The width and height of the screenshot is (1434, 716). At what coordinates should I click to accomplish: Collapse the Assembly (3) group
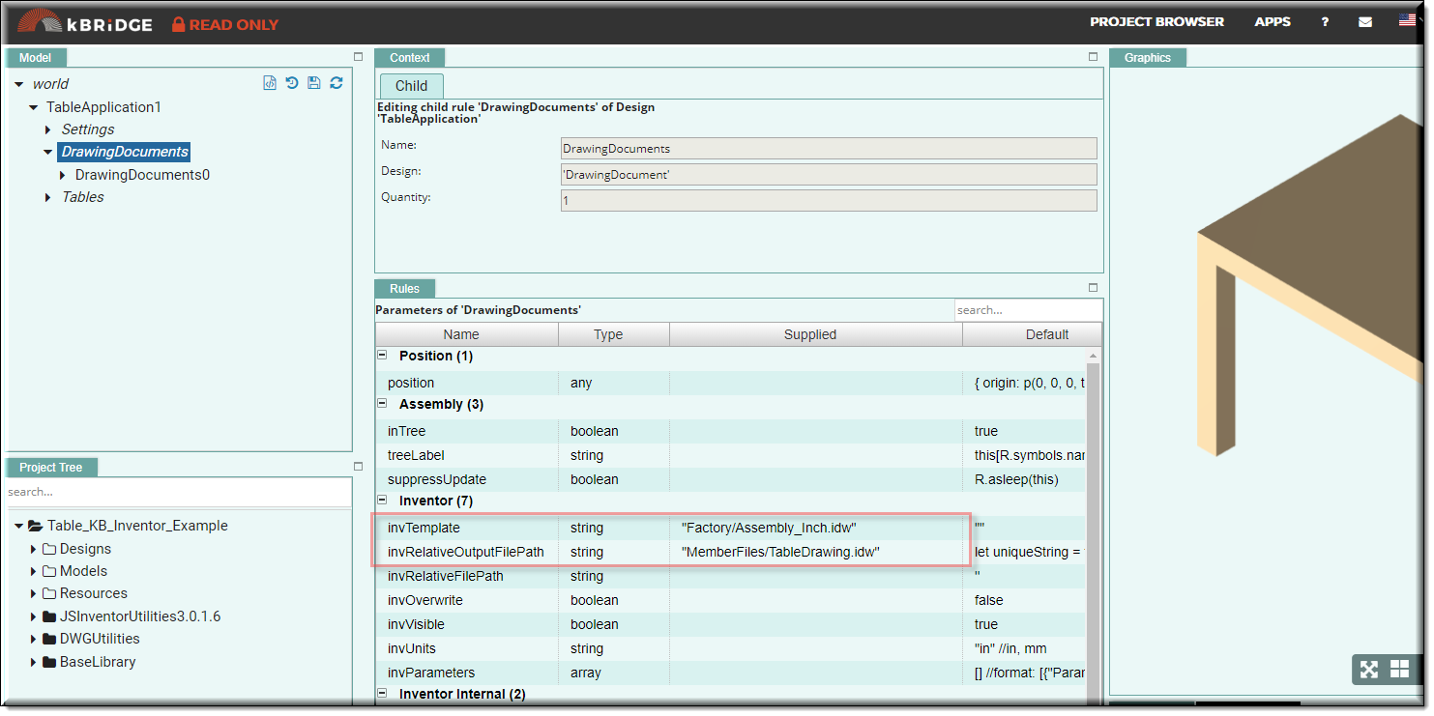point(382,404)
